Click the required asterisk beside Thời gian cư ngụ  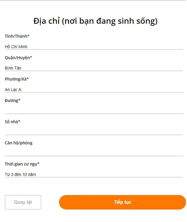pos(38,164)
